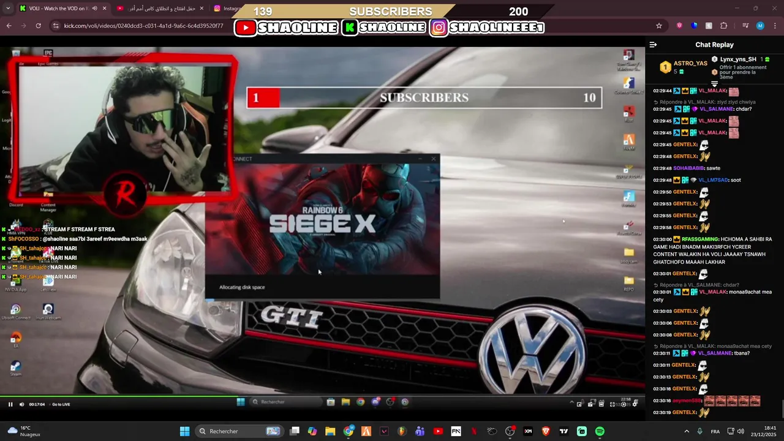
Task: Click VL_SALMANE message 'tbana?'
Action: click(741, 353)
